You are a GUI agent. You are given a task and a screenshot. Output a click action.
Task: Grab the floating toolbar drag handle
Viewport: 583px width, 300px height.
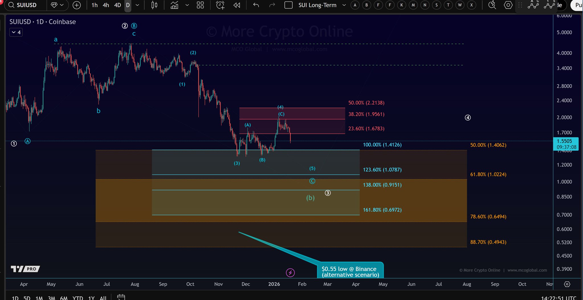520,5
